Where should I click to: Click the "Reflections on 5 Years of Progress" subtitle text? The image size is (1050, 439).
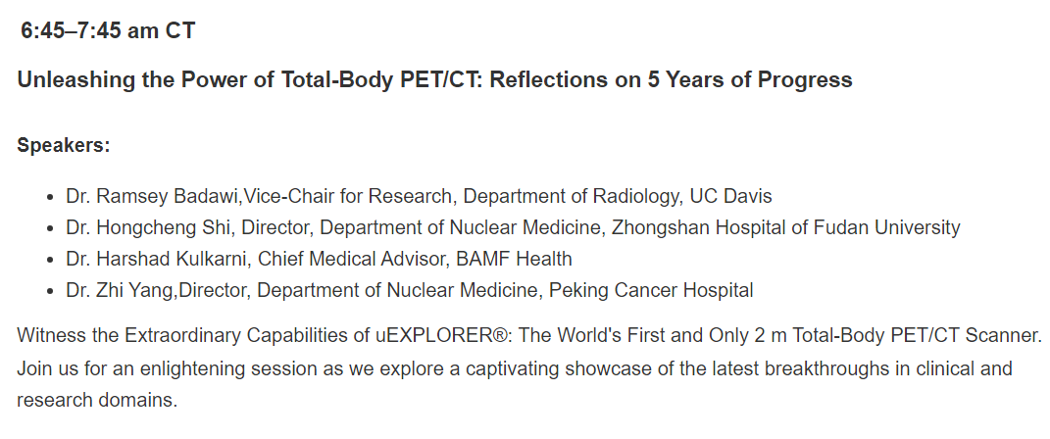click(x=671, y=80)
